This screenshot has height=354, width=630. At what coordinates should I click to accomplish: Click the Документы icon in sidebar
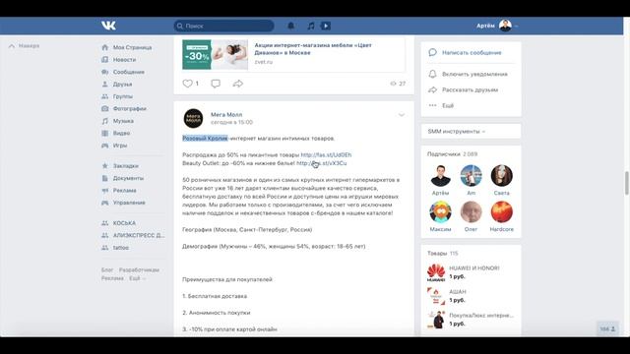pyautogui.click(x=105, y=178)
